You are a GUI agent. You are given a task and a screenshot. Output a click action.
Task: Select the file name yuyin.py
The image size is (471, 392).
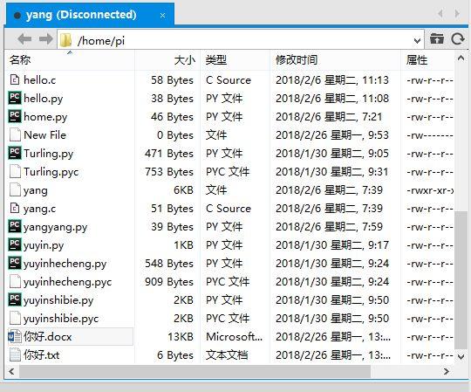[x=44, y=245]
